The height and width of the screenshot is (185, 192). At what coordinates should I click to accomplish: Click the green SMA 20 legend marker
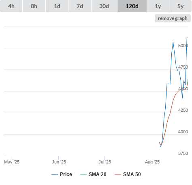coord(83,174)
